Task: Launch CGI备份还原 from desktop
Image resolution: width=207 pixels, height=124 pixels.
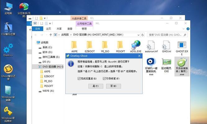Action: pyautogui.click(x=8, y=29)
